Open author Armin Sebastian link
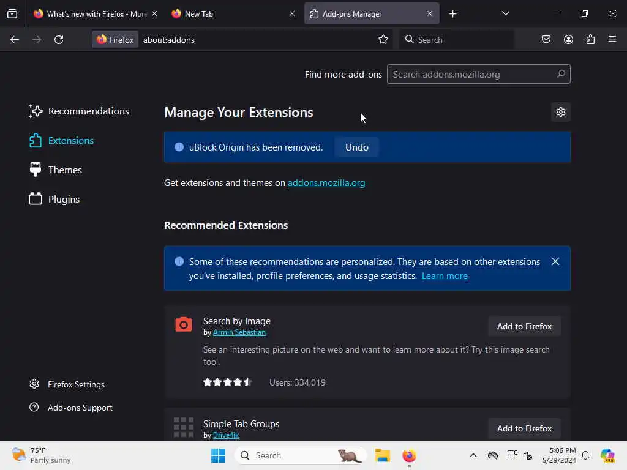 coord(239,332)
